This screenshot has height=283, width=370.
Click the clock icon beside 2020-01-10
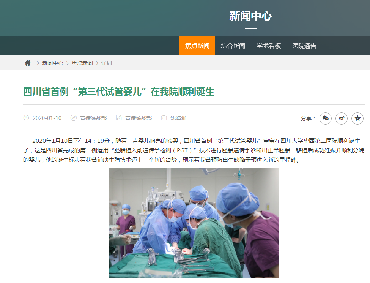point(26,118)
